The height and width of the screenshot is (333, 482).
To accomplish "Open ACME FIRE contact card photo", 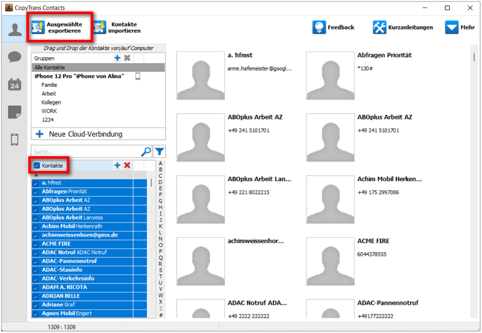I will click(330, 262).
